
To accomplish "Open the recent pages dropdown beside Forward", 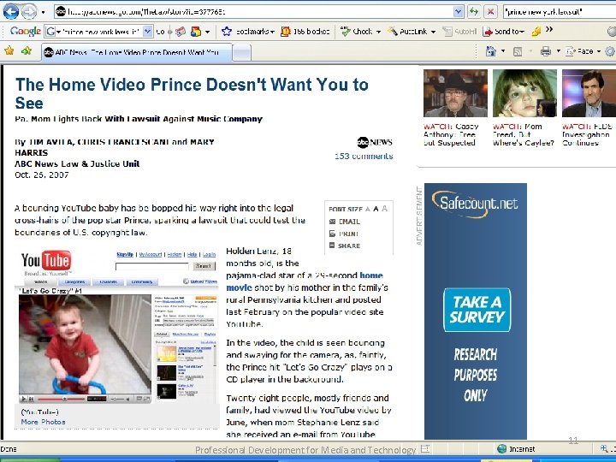I will pos(44,12).
